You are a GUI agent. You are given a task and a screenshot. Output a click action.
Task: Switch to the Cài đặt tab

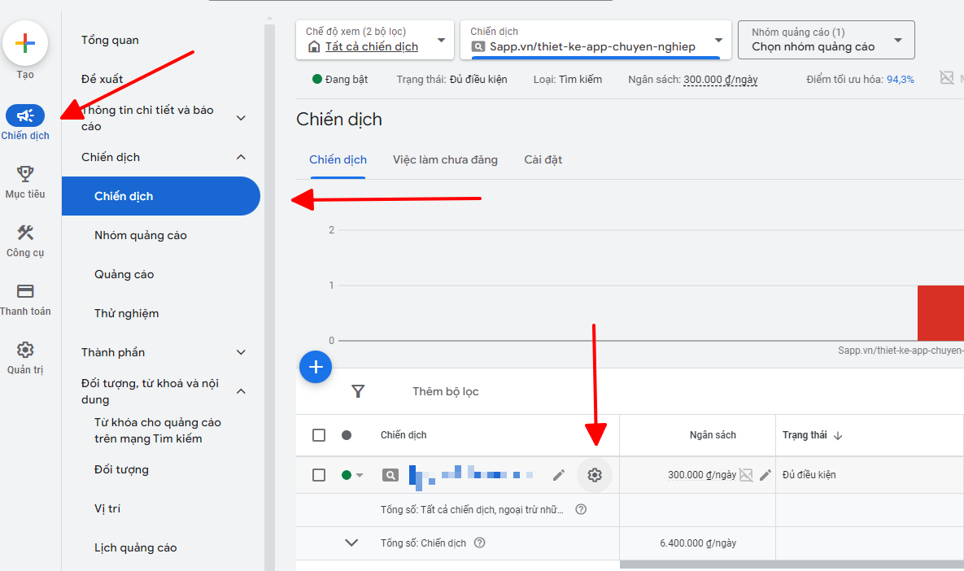click(543, 159)
